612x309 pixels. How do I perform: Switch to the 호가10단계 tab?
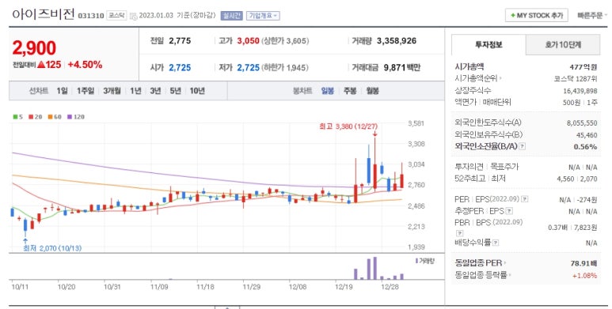click(x=563, y=45)
